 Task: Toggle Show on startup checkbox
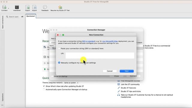tap(52, 76)
